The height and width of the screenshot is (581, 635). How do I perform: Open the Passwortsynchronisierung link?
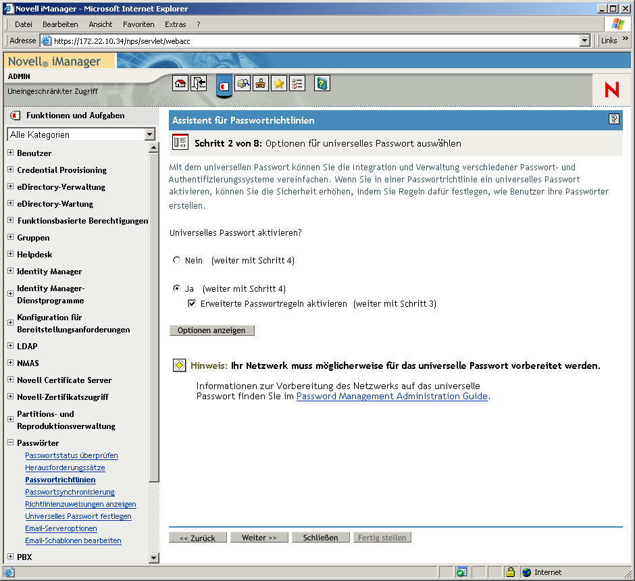click(x=70, y=492)
